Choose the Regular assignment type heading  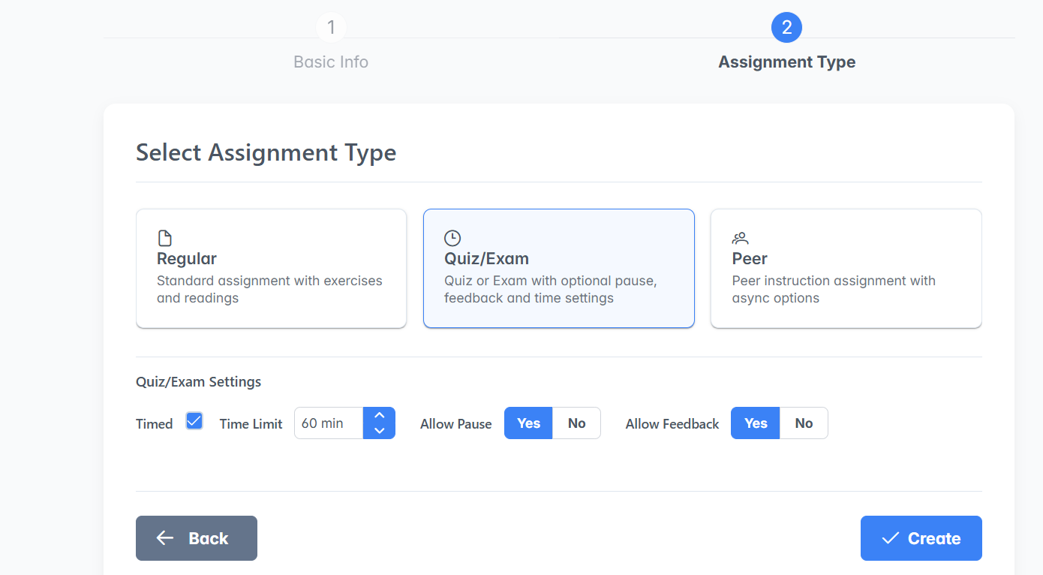187,259
